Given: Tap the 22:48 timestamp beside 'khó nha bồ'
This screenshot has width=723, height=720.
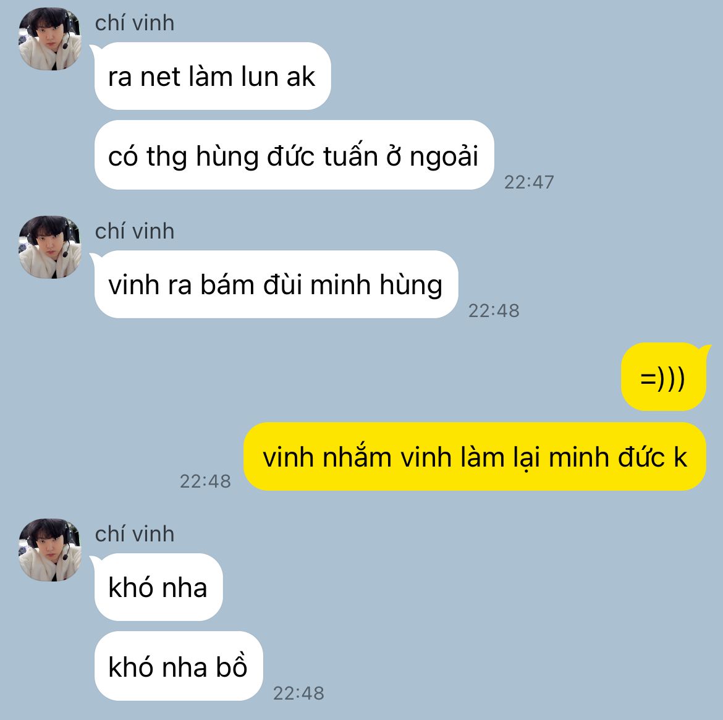Looking at the screenshot, I should [299, 693].
